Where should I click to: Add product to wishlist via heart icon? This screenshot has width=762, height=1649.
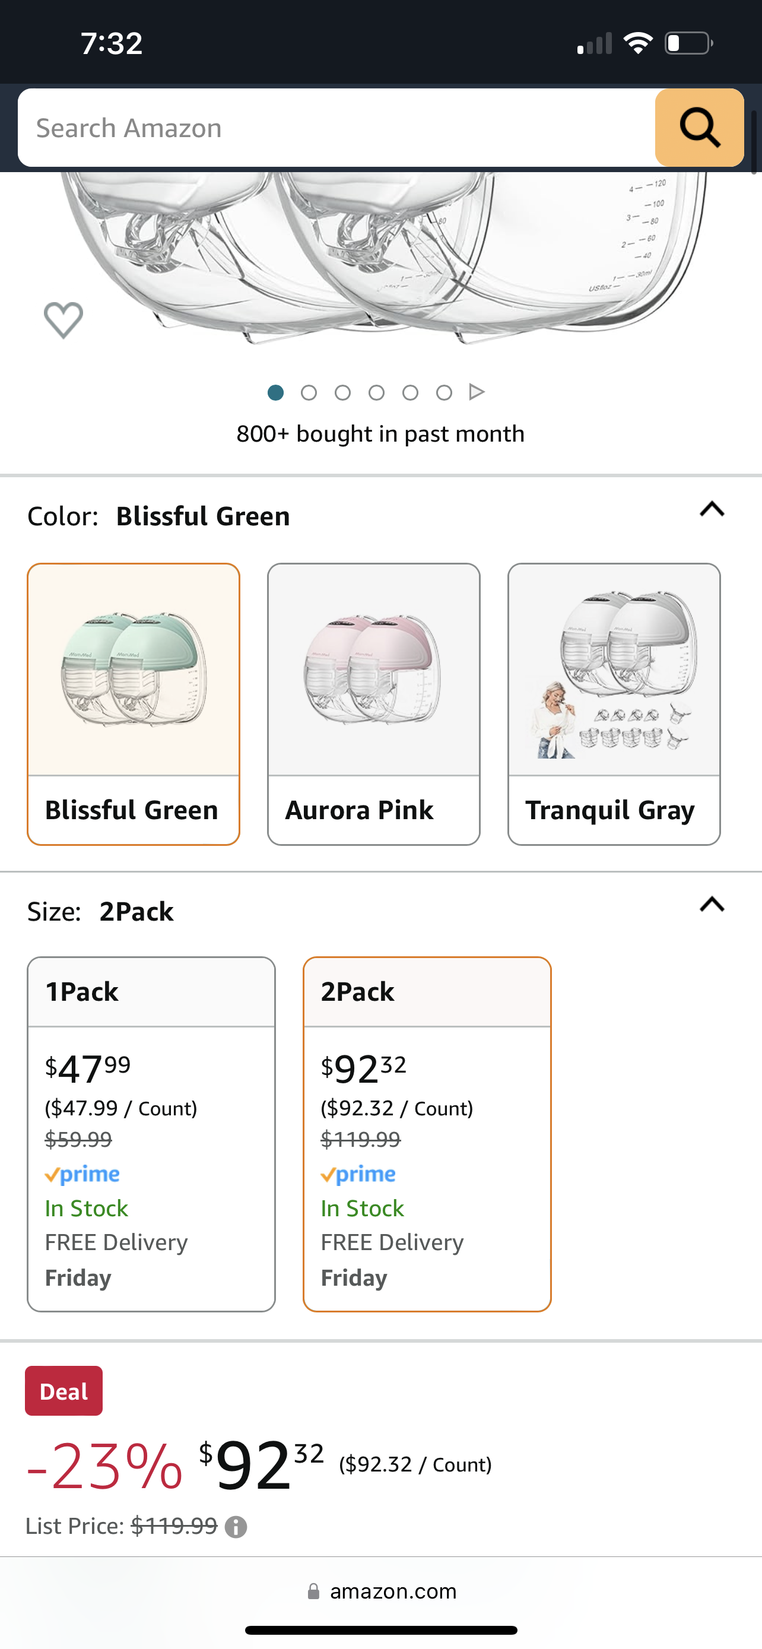point(63,320)
